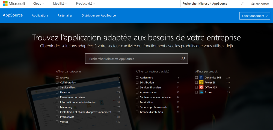Click Se connecter to sign in
The height and width of the screenshot is (130, 273).
tap(260, 4)
